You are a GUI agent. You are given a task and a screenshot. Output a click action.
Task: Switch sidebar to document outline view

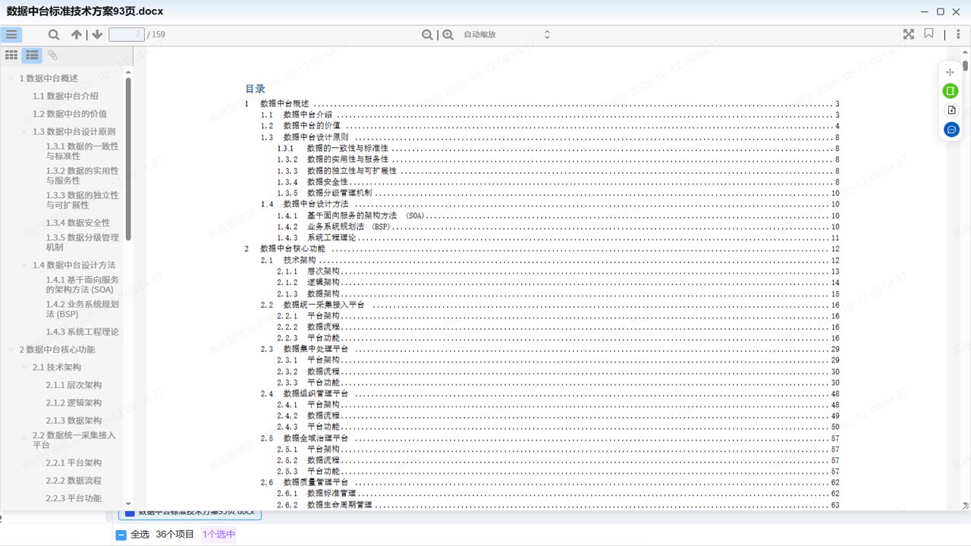[x=32, y=55]
